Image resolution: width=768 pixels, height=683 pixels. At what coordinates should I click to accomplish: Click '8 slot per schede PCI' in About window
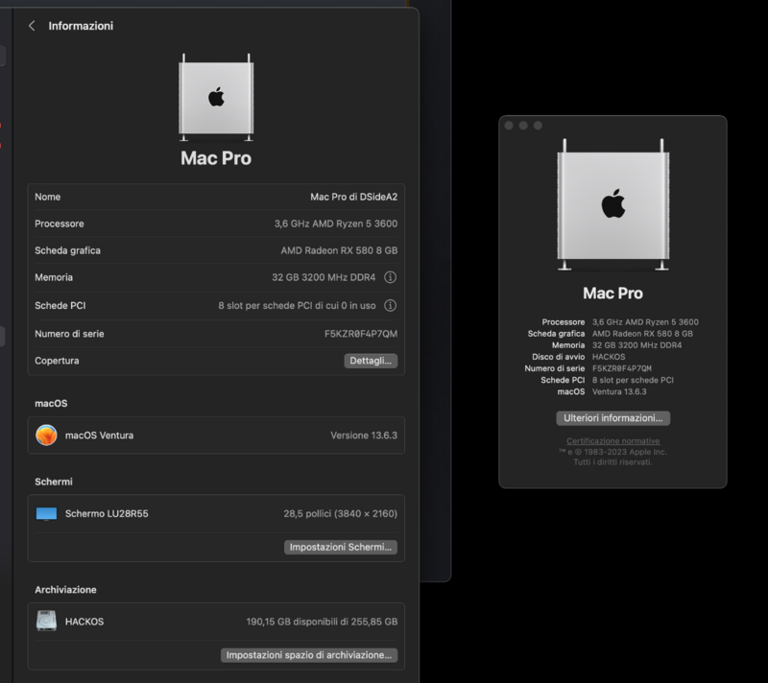[x=633, y=380]
